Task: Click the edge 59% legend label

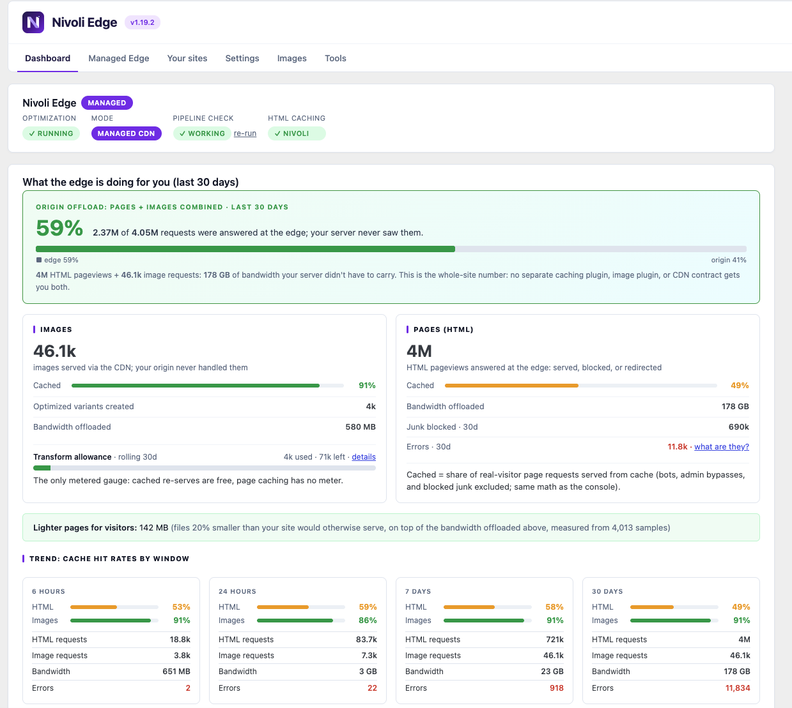Action: pyautogui.click(x=58, y=260)
